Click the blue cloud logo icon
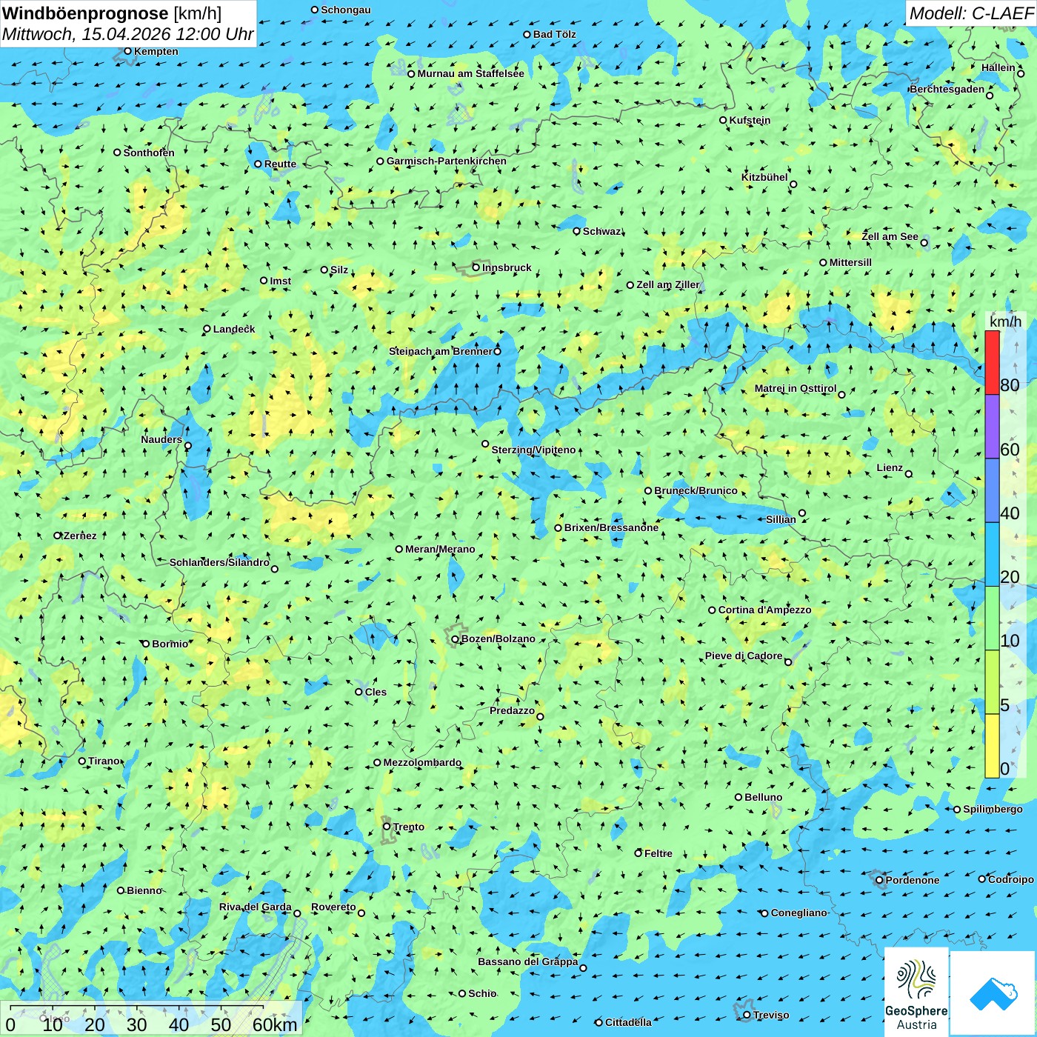Viewport: 1037px width, 1037px height. point(993,993)
